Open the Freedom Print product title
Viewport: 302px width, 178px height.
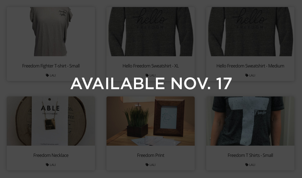[151, 155]
